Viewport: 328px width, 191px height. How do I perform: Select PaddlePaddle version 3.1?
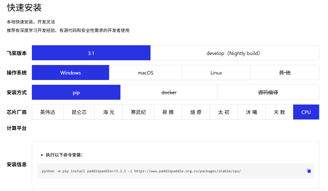coord(91,53)
